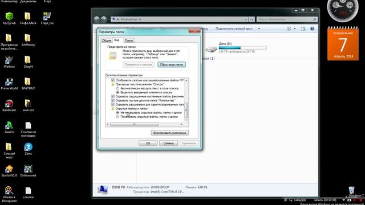Viewport: 365px width, 205px height.
Task: Click the horizontal scrollbar right arrow
Action: point(182,124)
